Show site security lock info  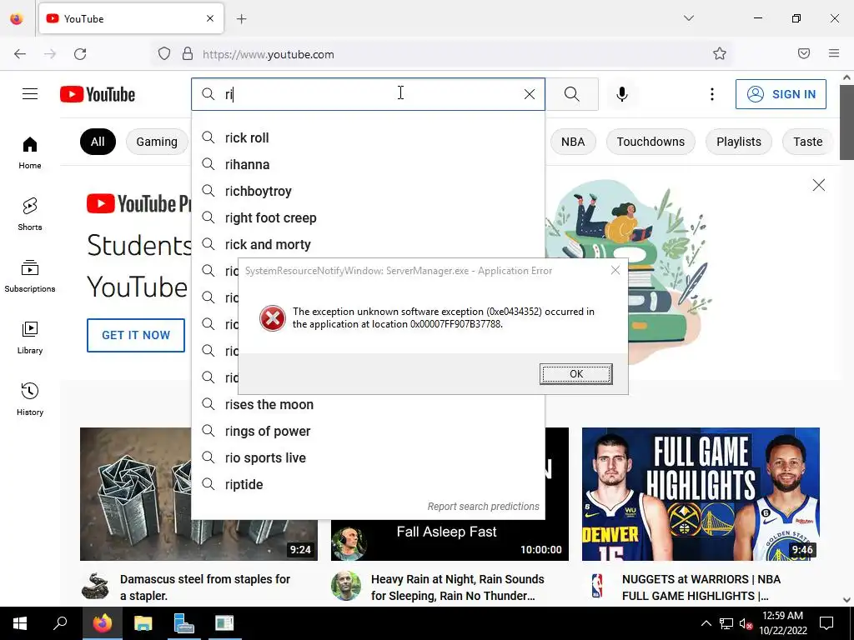188,54
